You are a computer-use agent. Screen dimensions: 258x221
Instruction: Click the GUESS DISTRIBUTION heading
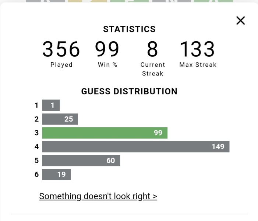tap(129, 91)
